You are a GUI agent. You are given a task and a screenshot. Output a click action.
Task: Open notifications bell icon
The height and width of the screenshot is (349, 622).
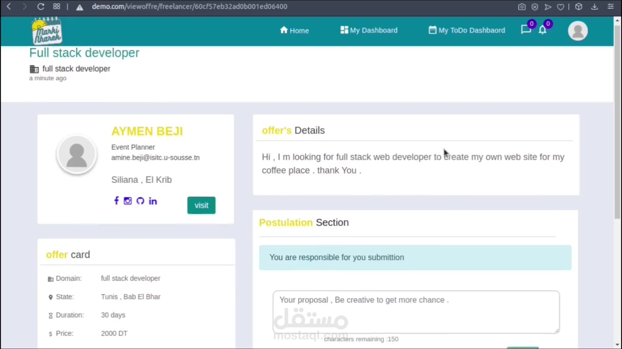pyautogui.click(x=543, y=30)
